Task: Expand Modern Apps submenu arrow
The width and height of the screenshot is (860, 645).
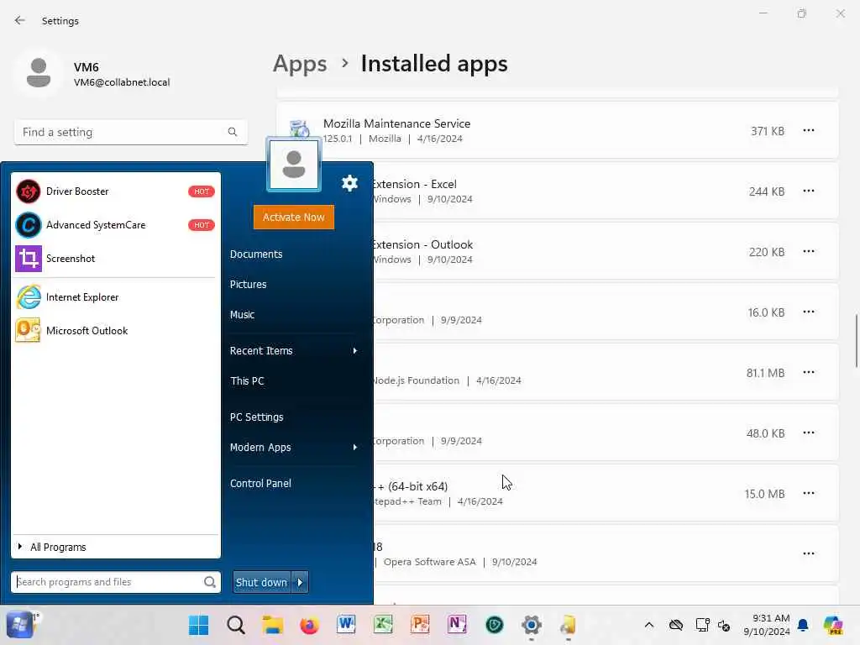Action: [x=355, y=447]
